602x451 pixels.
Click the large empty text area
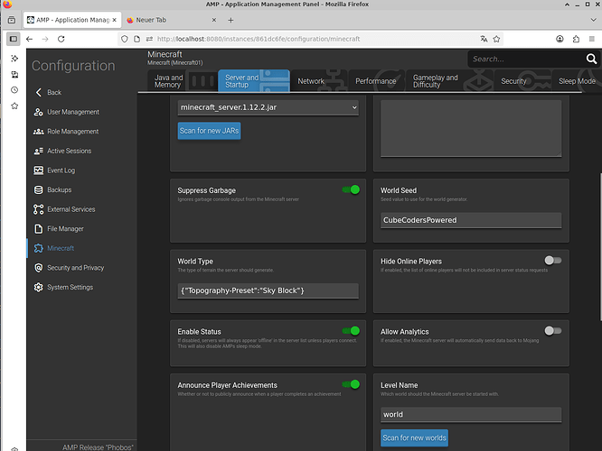pyautogui.click(x=471, y=128)
